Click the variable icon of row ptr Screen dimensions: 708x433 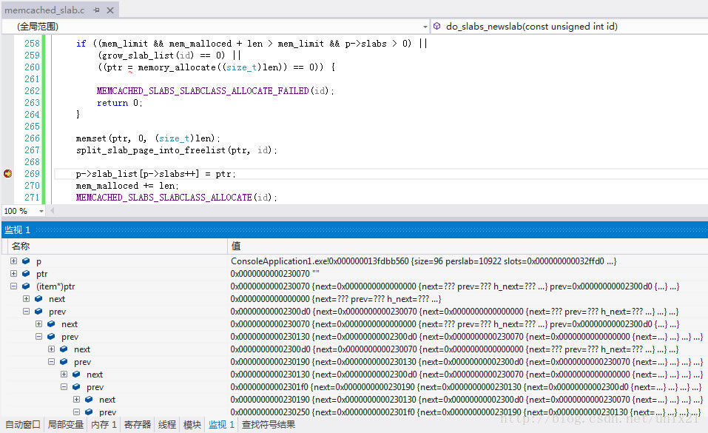(x=26, y=273)
